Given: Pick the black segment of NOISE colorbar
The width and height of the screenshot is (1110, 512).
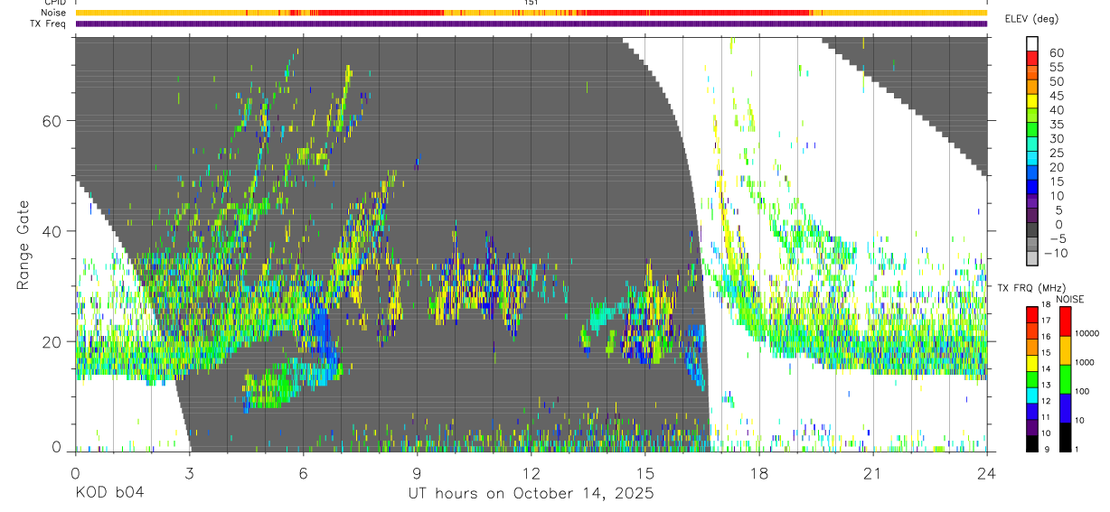Looking at the screenshot, I should coord(1065,436).
